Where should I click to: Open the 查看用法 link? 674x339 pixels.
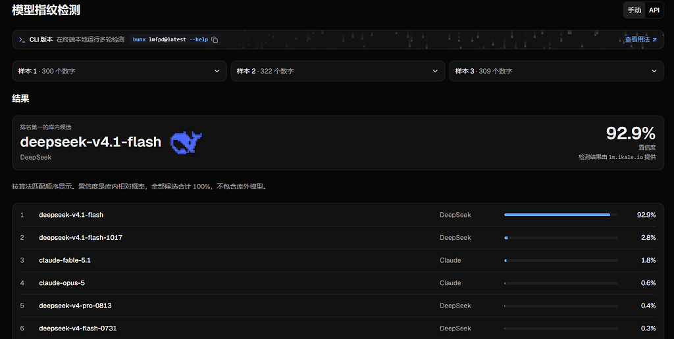(640, 39)
